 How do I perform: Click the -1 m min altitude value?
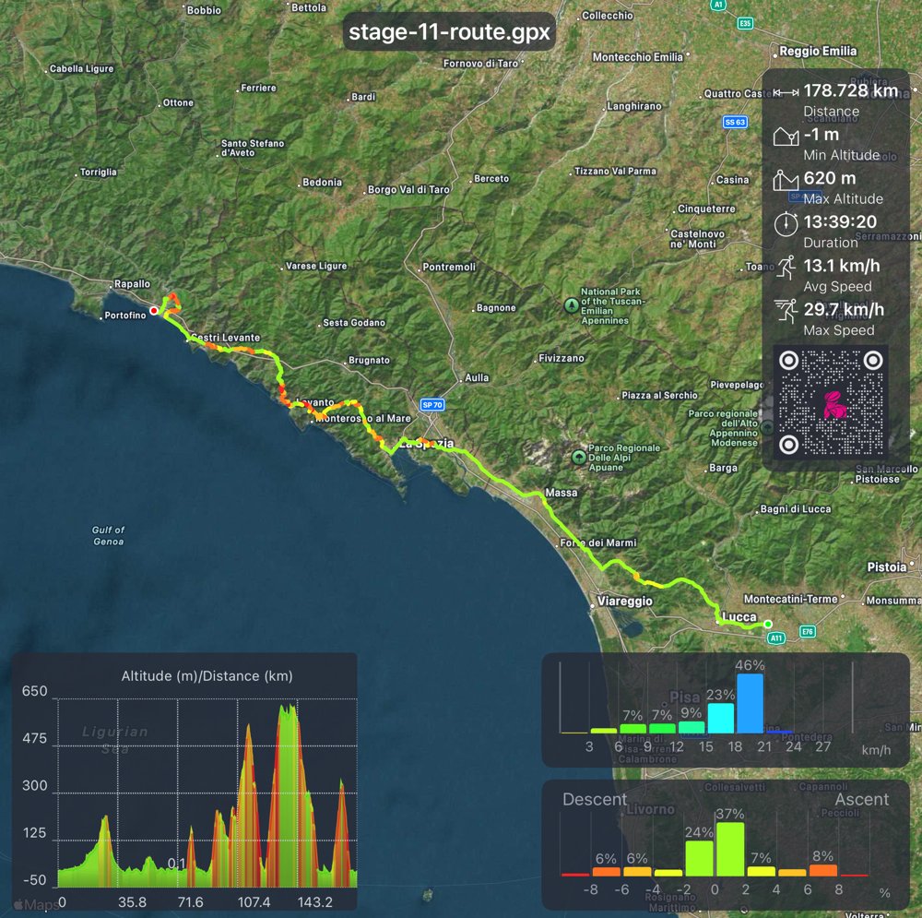point(821,134)
